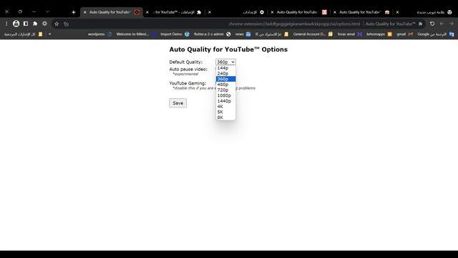The width and height of the screenshot is (458, 258).
Task: Choose 720p in the quality list
Action: coord(226,90)
